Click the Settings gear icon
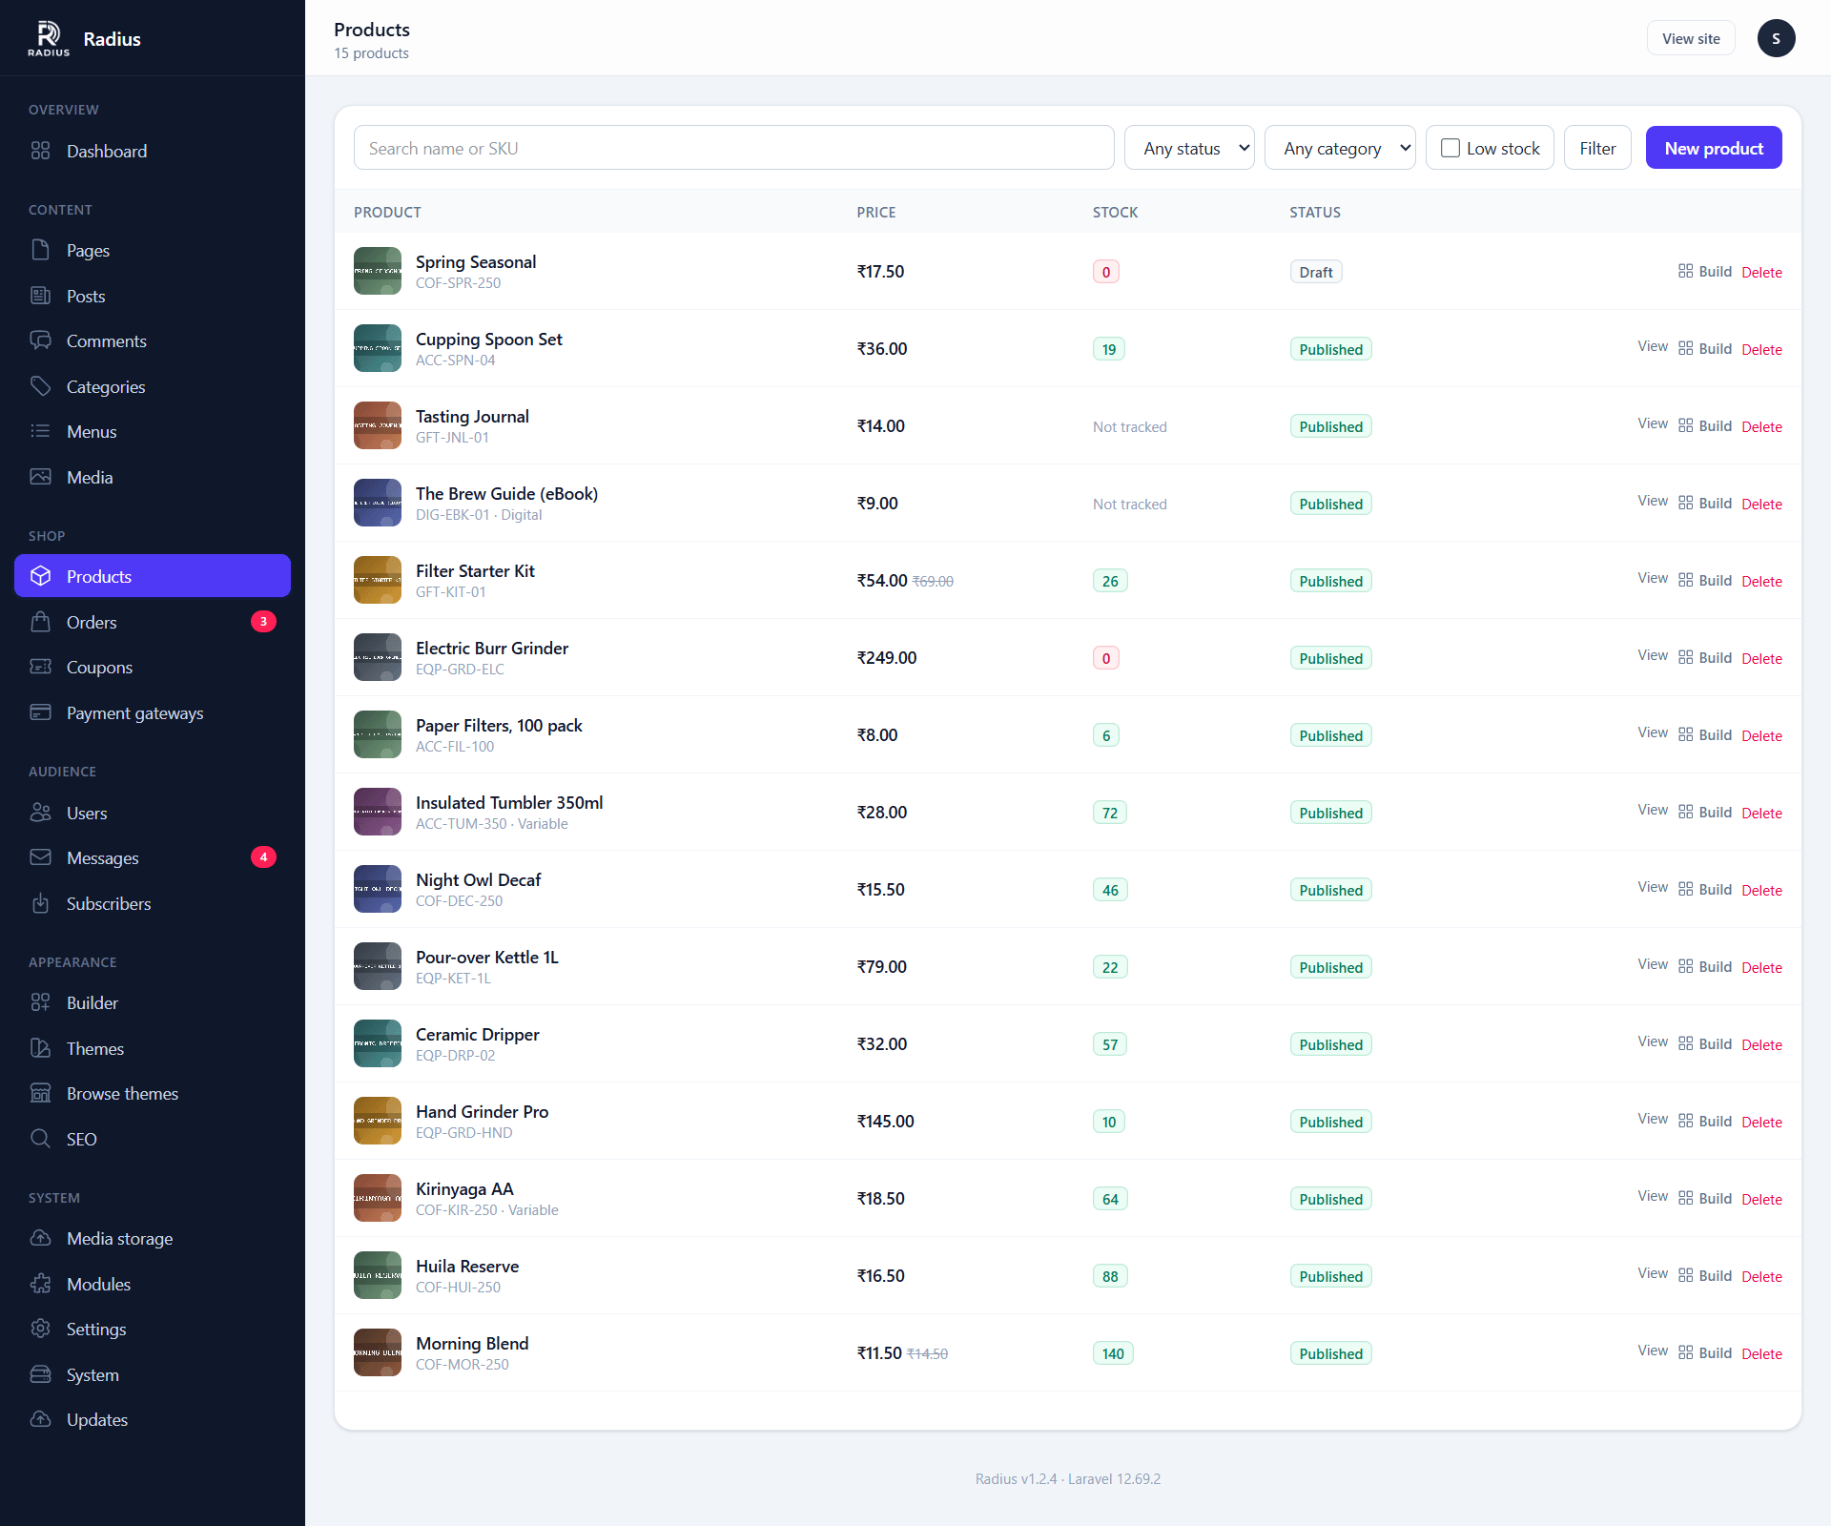This screenshot has height=1526, width=1831. tap(40, 1329)
